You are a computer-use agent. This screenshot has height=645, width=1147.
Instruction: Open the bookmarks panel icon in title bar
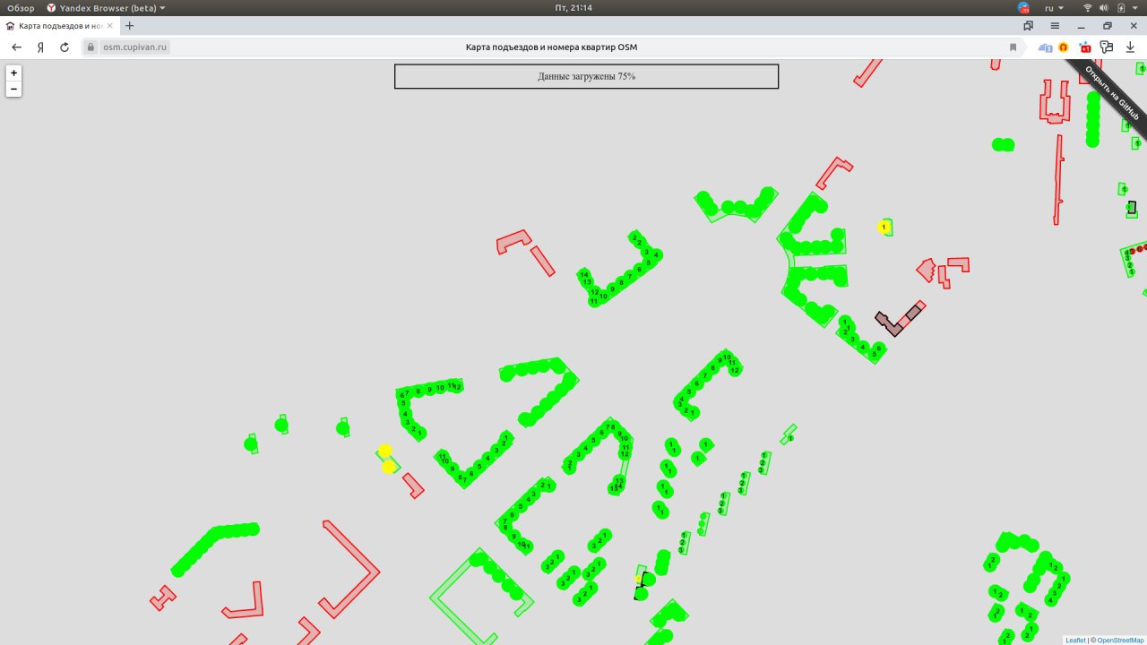pyautogui.click(x=1028, y=26)
